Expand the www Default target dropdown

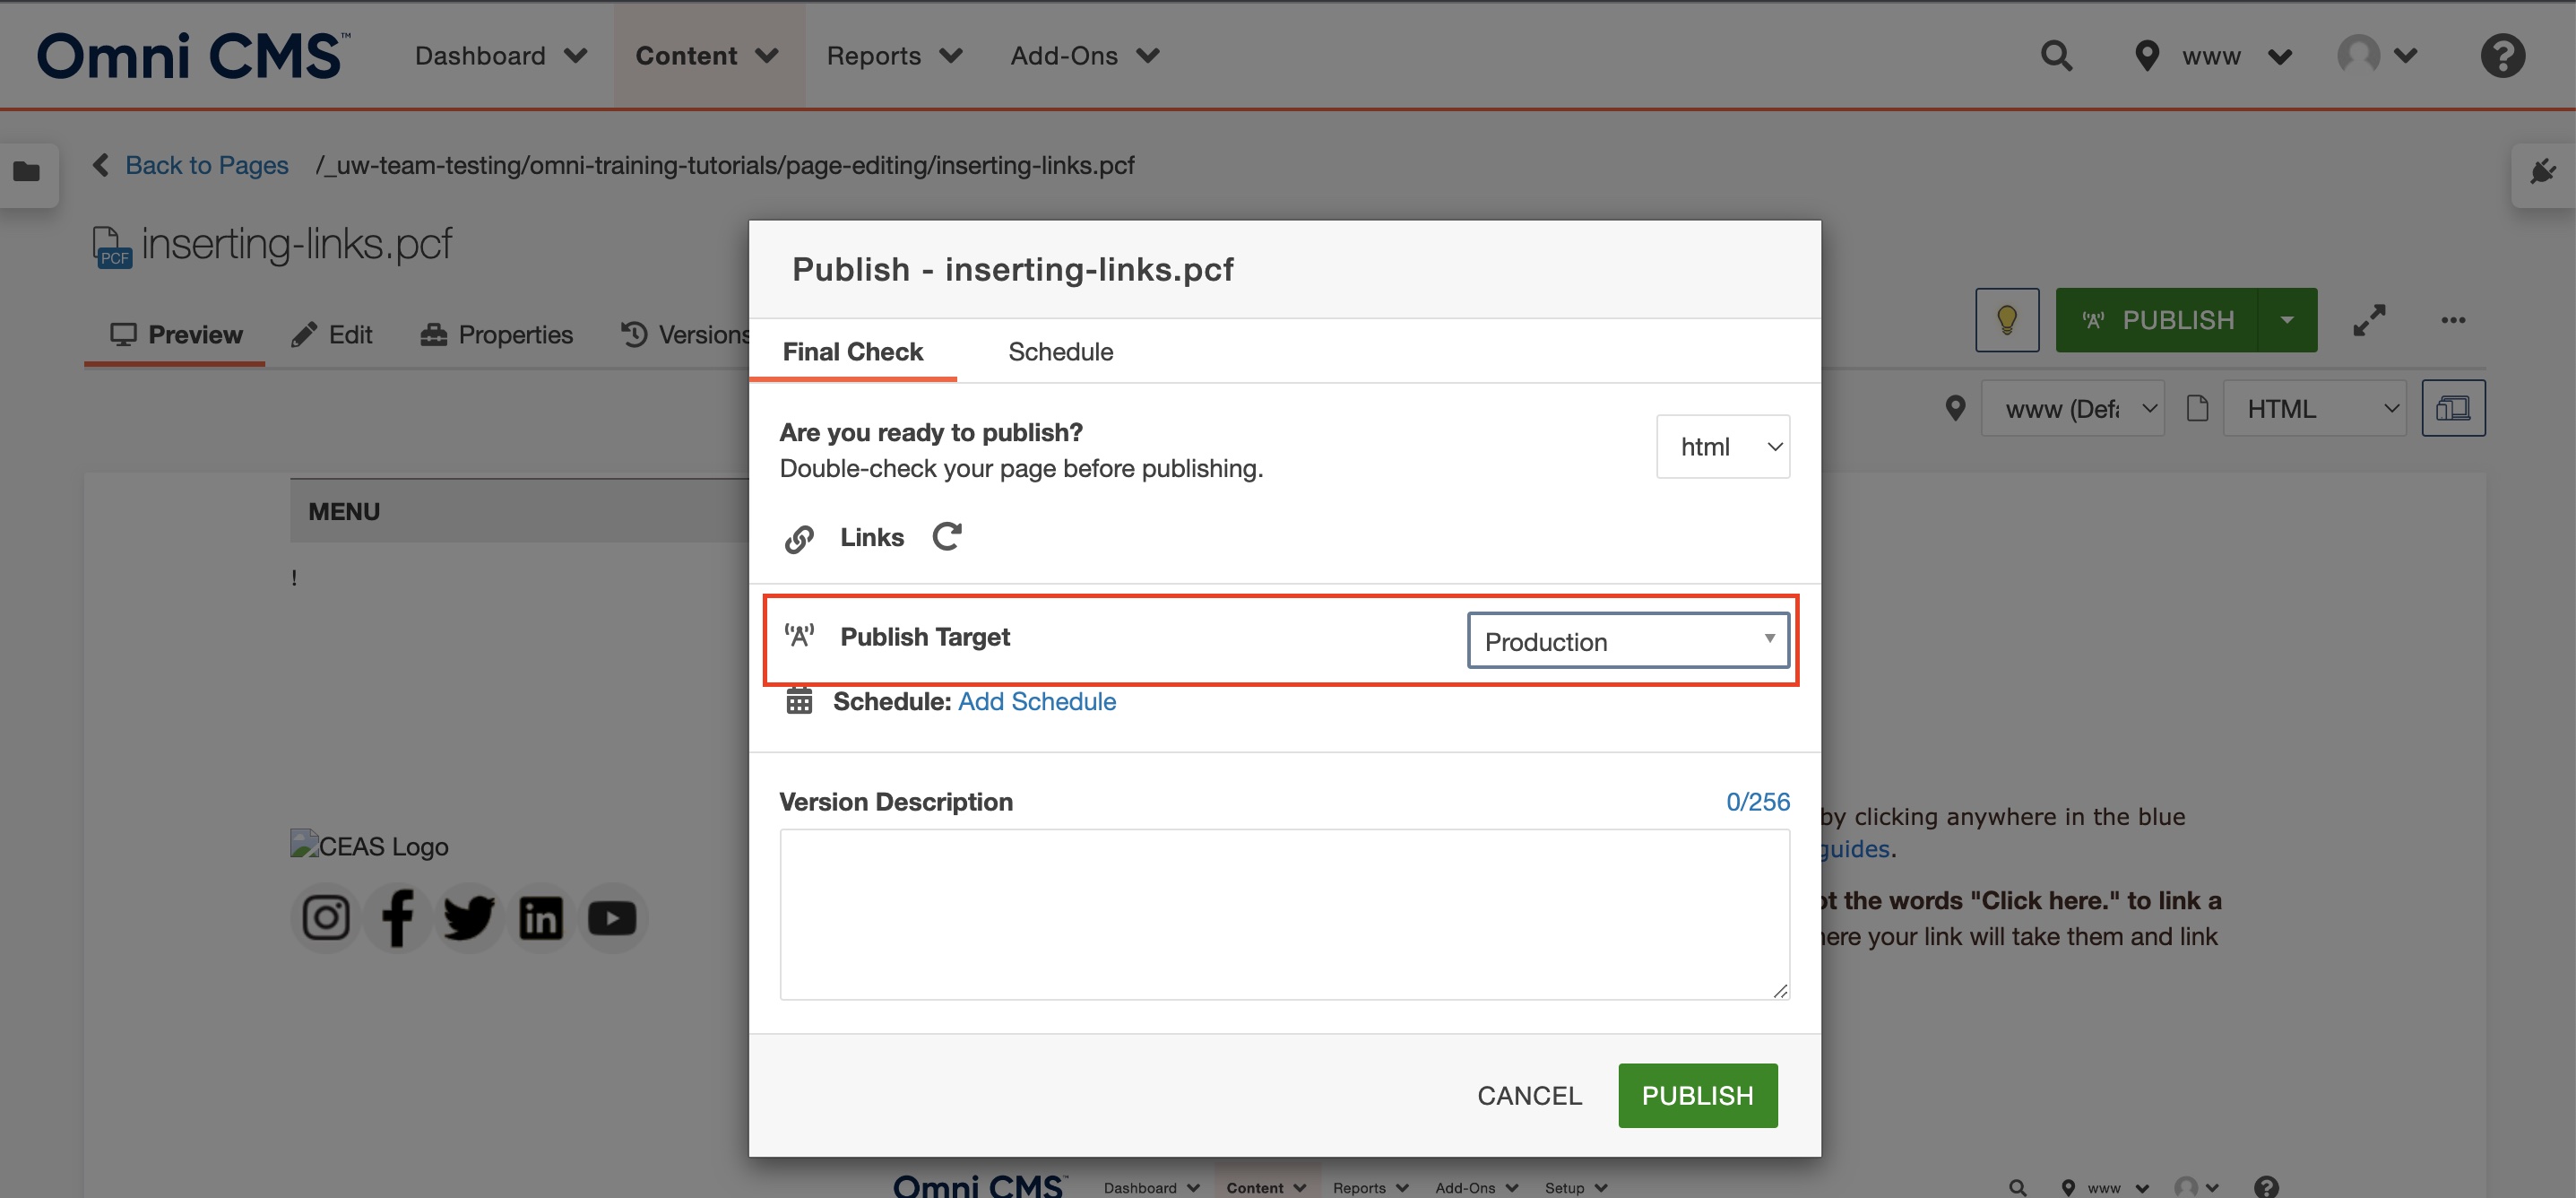2079,406
